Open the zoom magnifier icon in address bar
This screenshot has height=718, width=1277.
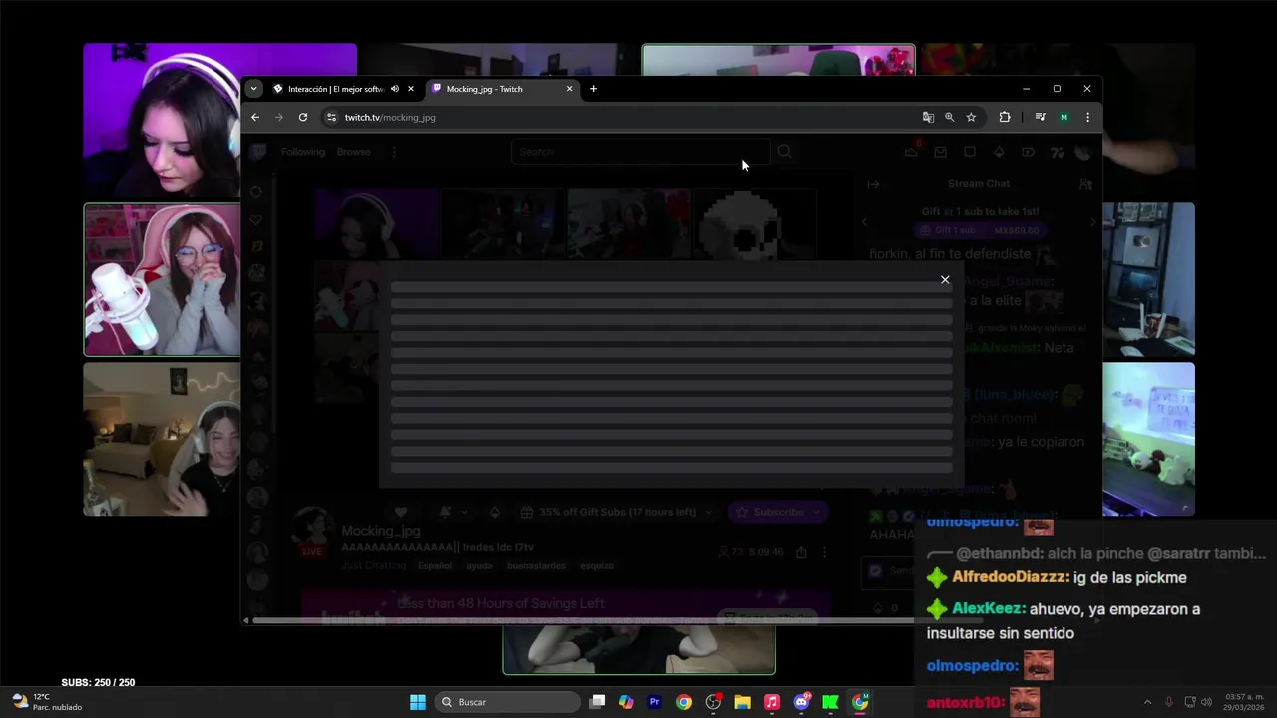(949, 117)
